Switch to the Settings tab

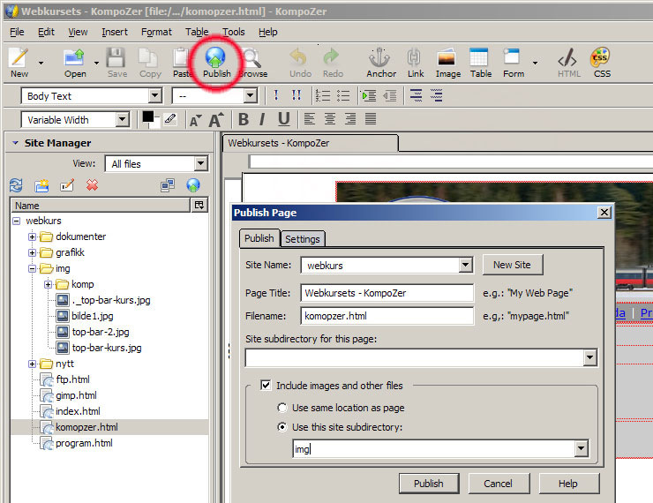[303, 238]
